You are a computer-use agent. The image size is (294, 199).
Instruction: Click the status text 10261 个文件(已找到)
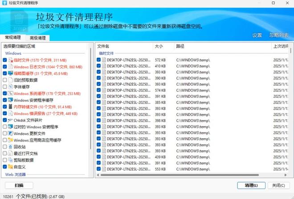coord(25,196)
